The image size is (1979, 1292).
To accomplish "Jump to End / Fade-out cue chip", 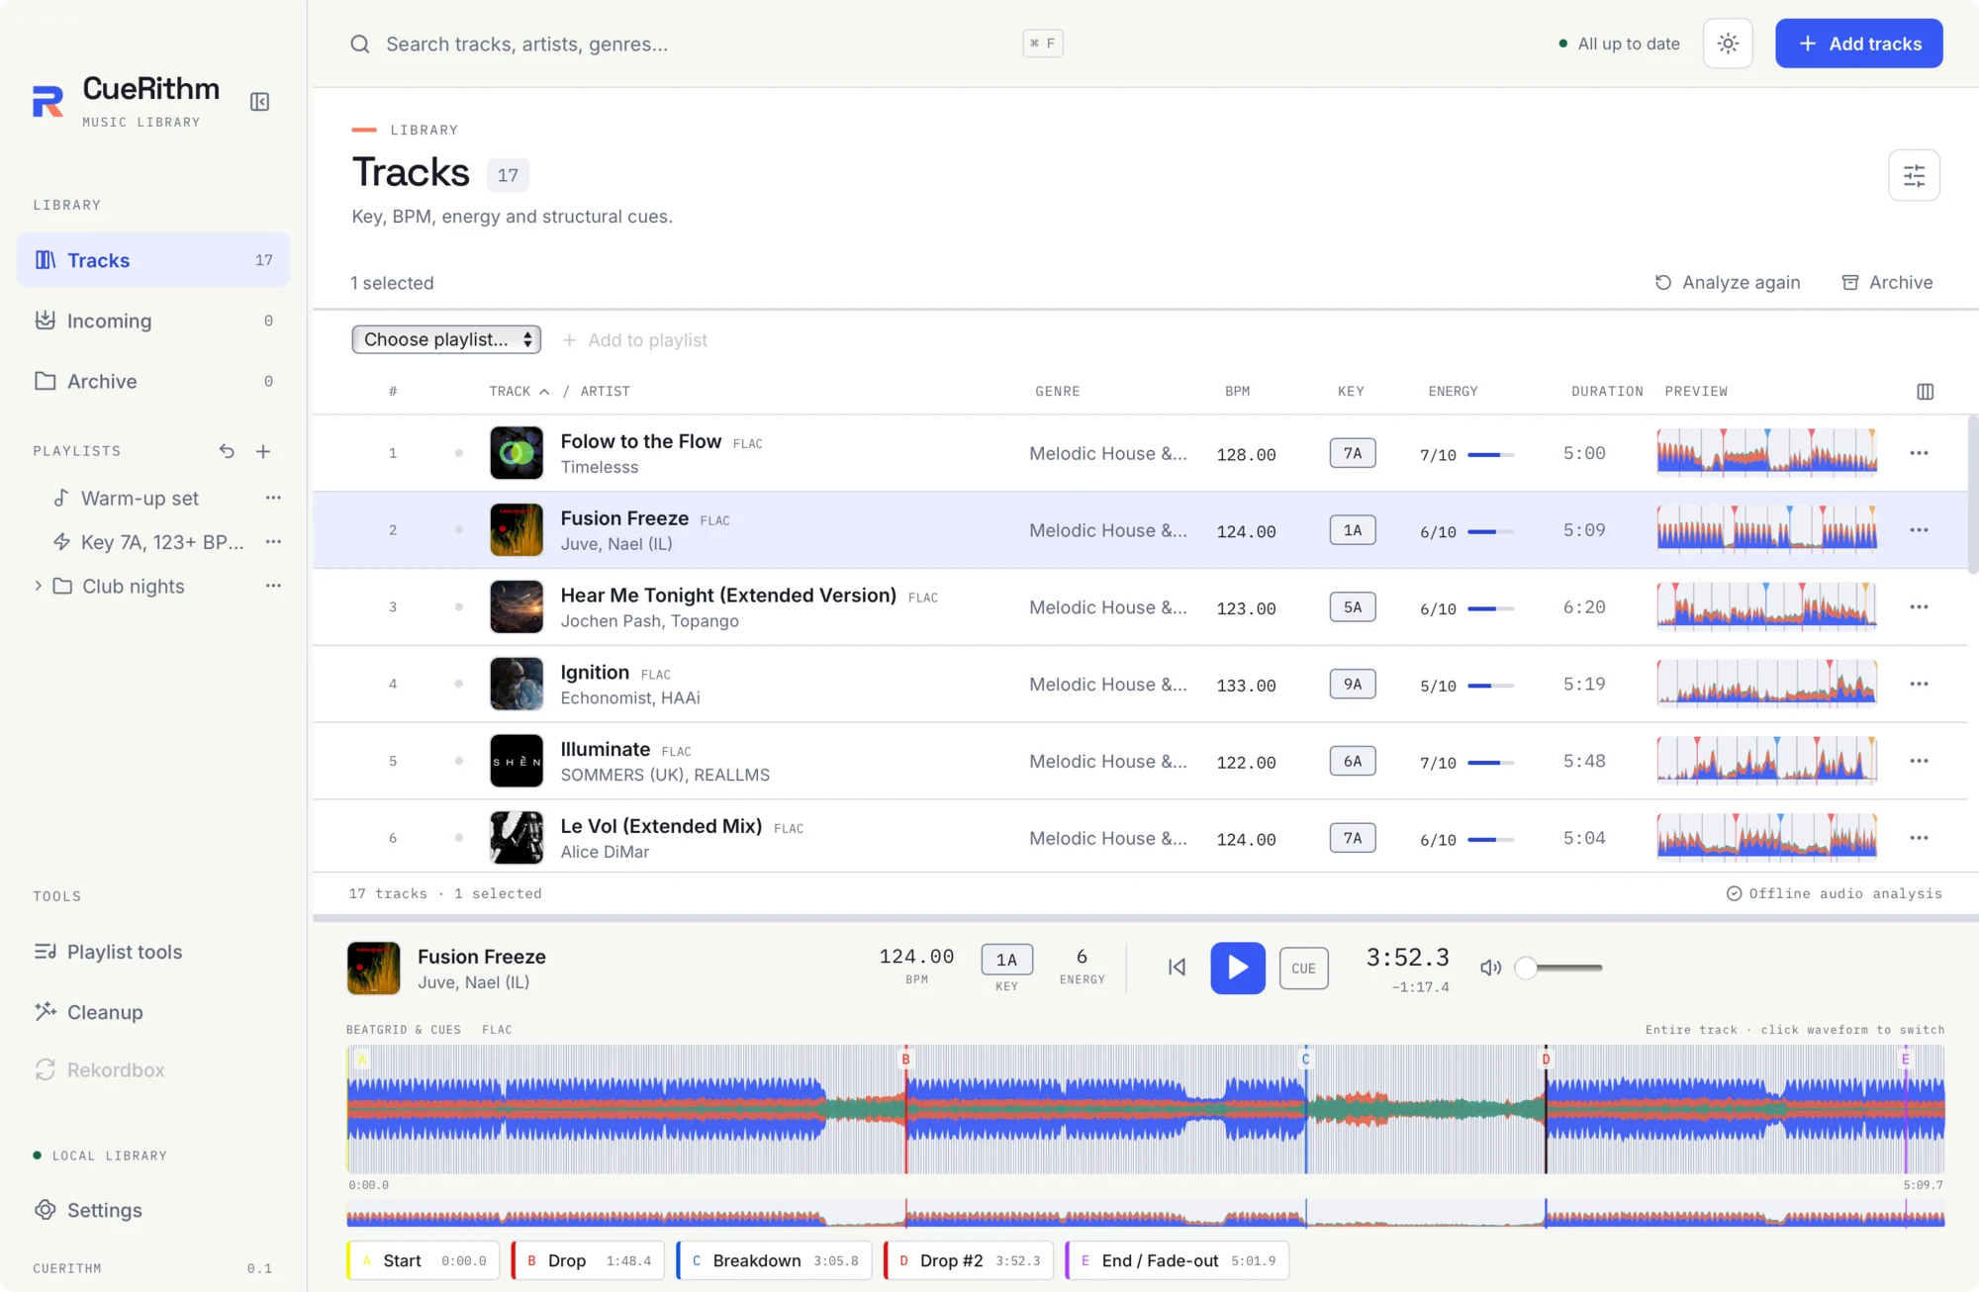I will coord(1178,1260).
